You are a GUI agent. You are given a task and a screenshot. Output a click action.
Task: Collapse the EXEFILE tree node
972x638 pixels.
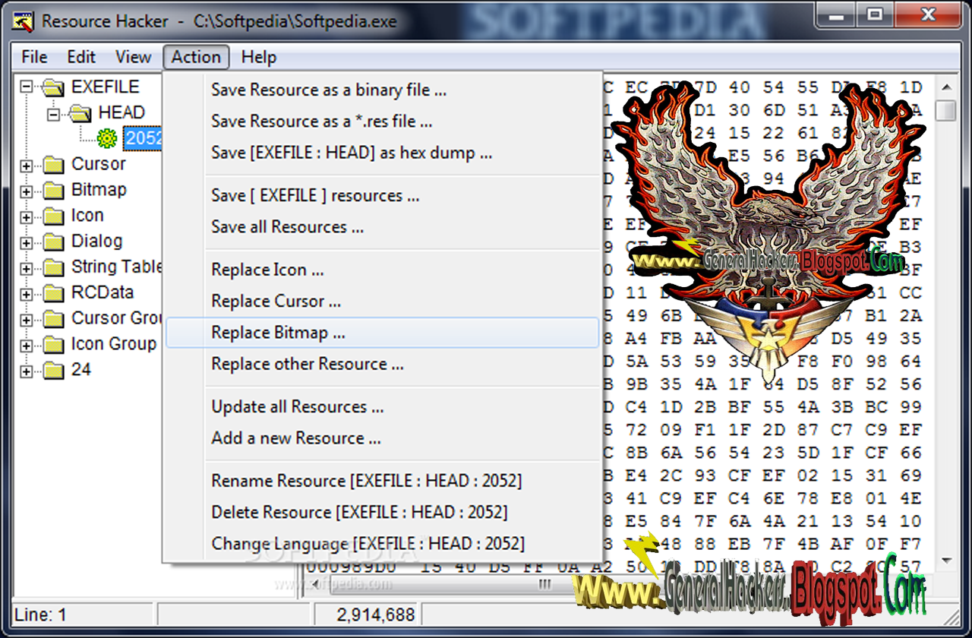click(x=27, y=87)
